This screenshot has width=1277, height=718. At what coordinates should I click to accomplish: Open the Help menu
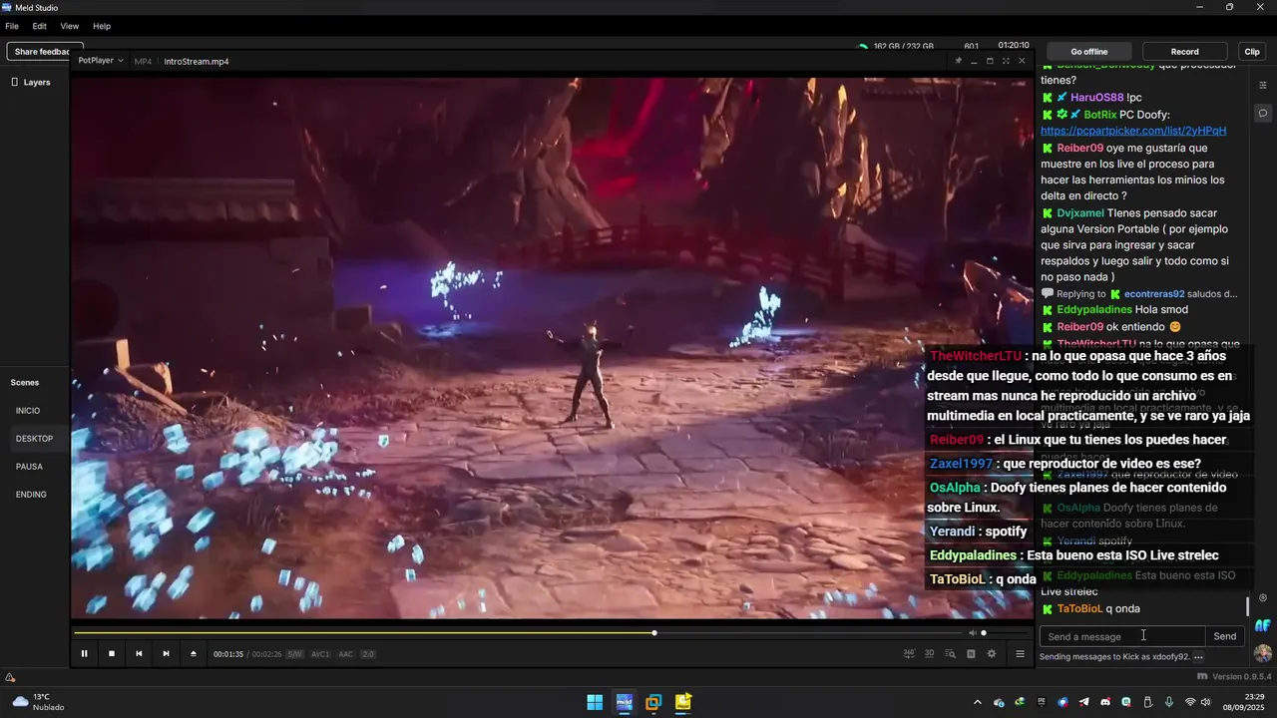click(x=102, y=26)
